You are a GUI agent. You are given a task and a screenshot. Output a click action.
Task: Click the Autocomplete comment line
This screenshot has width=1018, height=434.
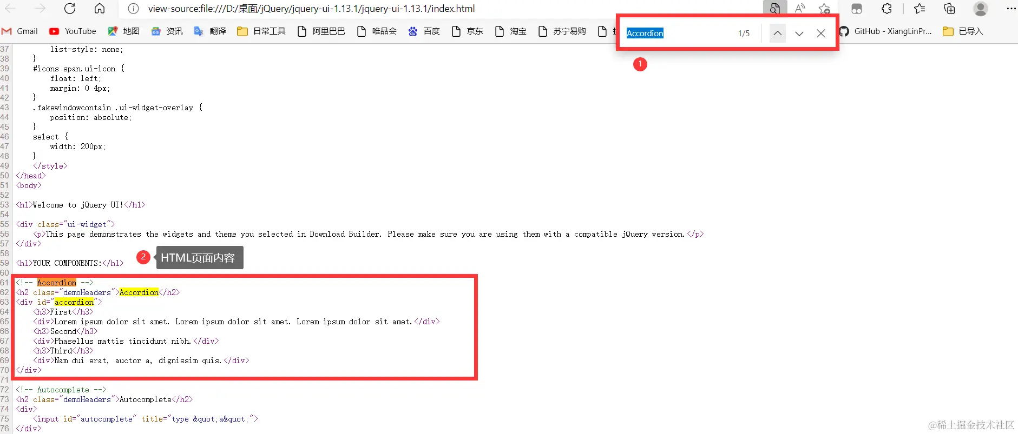pyautogui.click(x=61, y=390)
